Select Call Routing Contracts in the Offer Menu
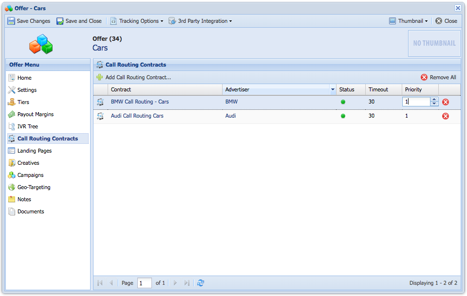Screen dimensions: 467x296 48,139
